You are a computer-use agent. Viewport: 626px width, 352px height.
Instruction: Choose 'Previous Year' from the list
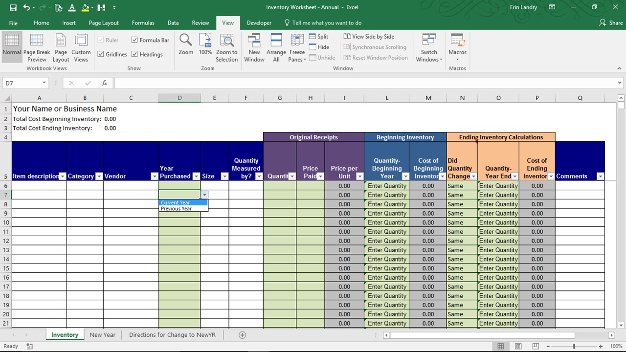tap(183, 209)
